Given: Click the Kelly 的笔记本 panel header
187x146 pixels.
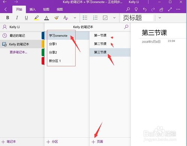Looking at the screenshot, I should pyautogui.click(x=83, y=27).
